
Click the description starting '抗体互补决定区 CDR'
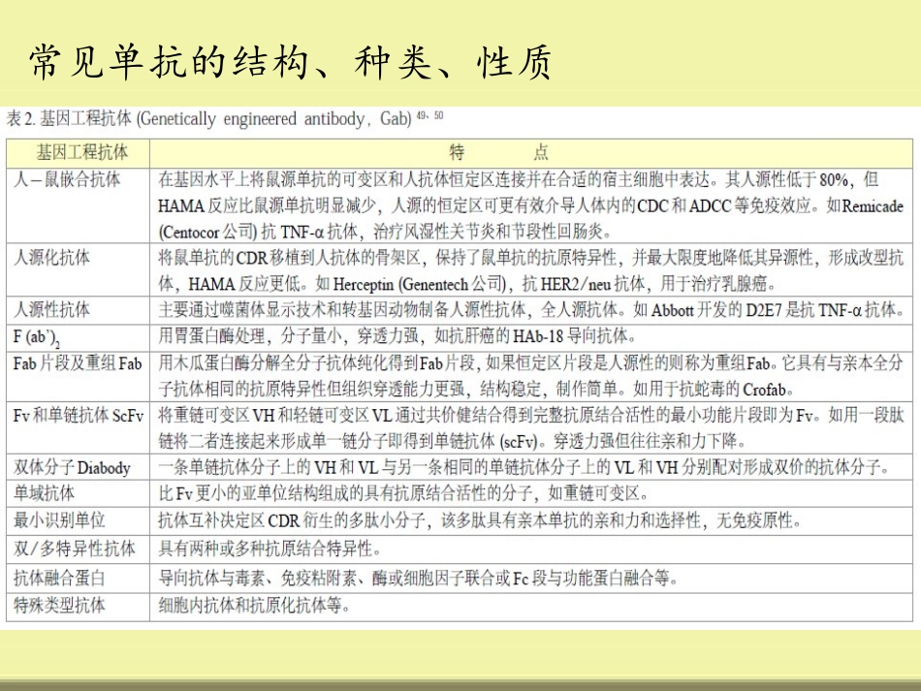click(x=480, y=520)
